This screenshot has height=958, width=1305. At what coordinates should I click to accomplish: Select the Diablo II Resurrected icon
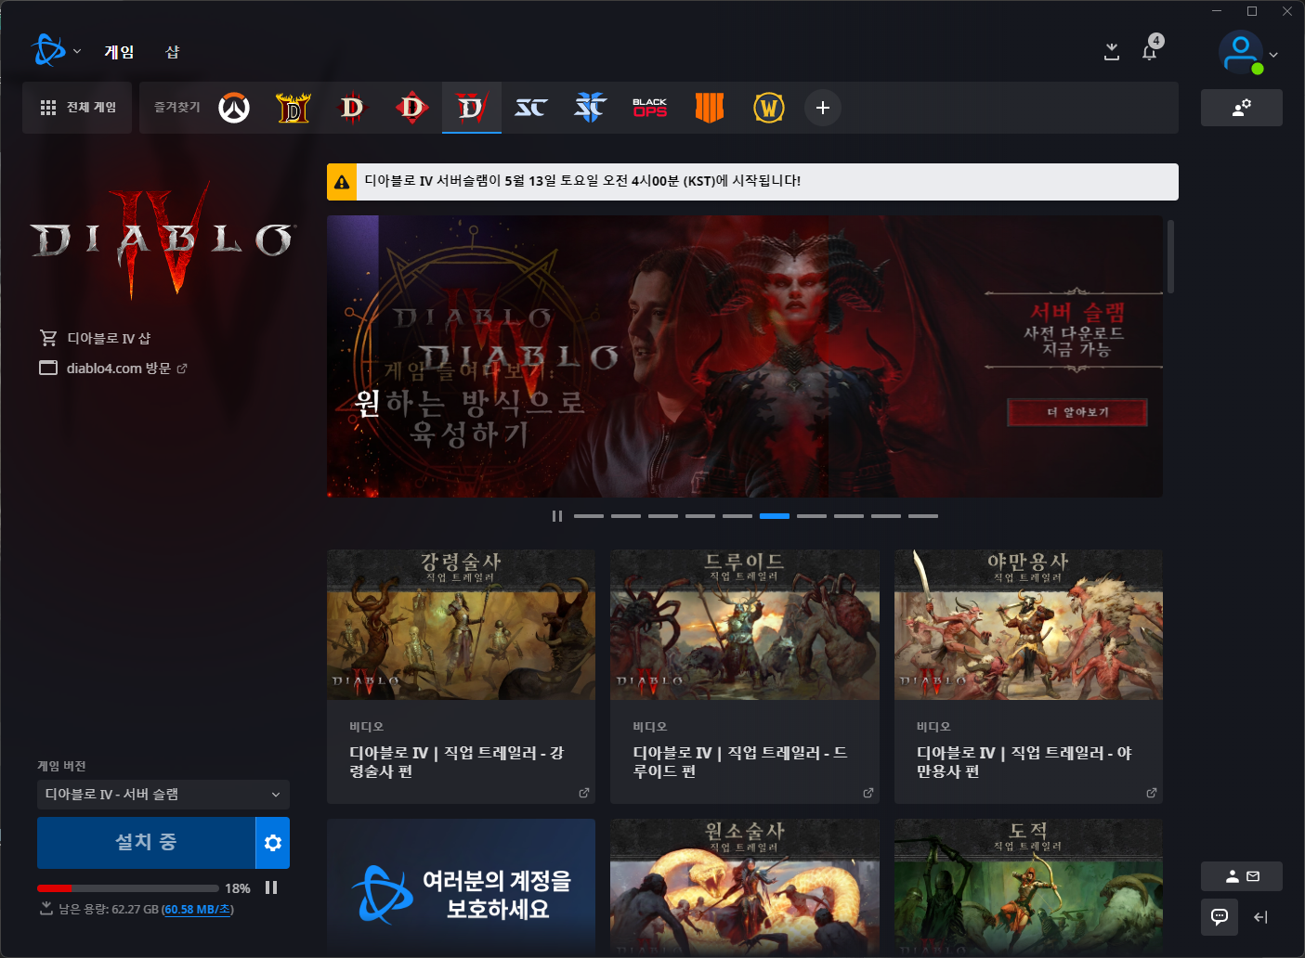click(x=294, y=108)
